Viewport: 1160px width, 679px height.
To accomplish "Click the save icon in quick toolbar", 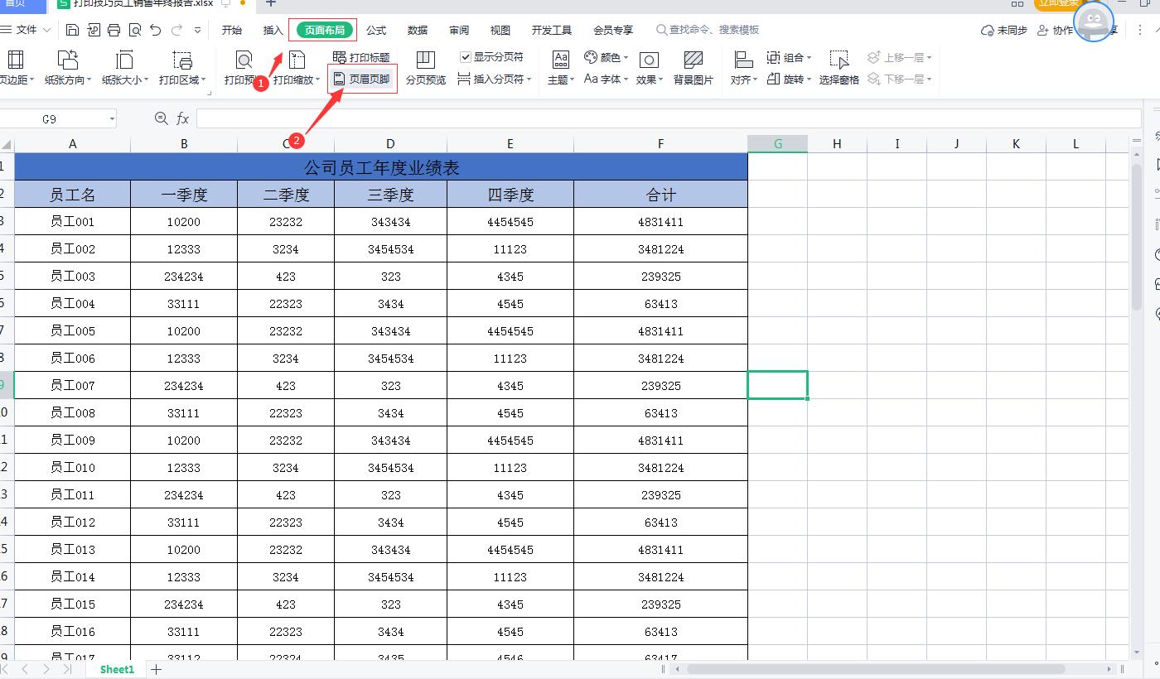I will pyautogui.click(x=72, y=31).
